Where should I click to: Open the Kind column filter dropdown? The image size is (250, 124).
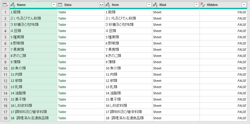pyautogui.click(x=197, y=5)
